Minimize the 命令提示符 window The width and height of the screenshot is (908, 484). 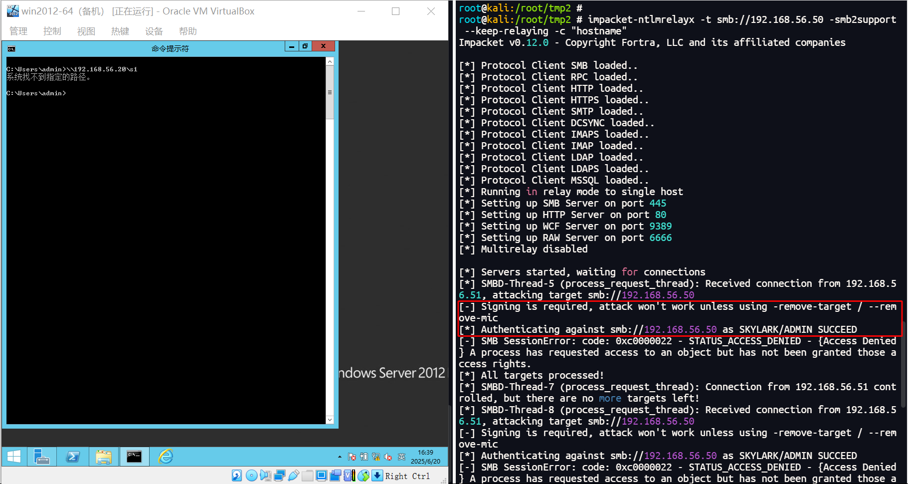292,46
